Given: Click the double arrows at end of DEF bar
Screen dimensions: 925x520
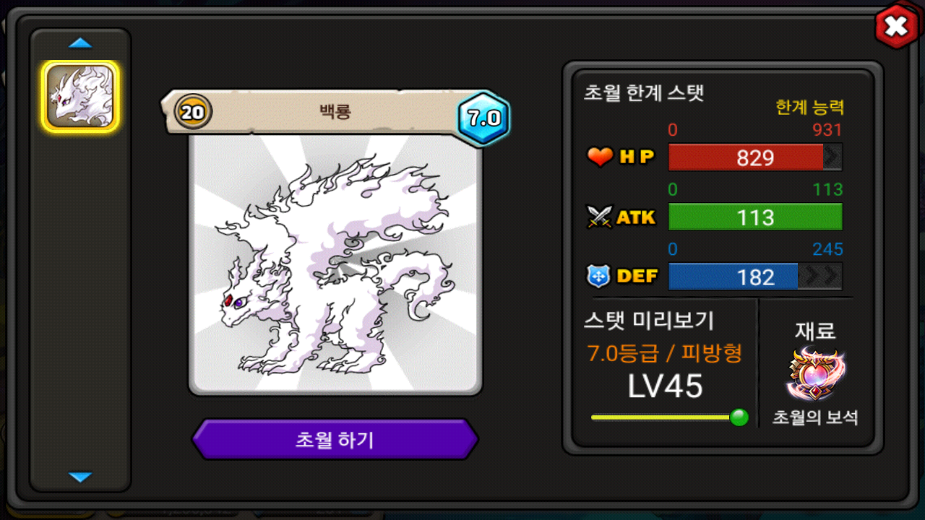Looking at the screenshot, I should (x=820, y=277).
